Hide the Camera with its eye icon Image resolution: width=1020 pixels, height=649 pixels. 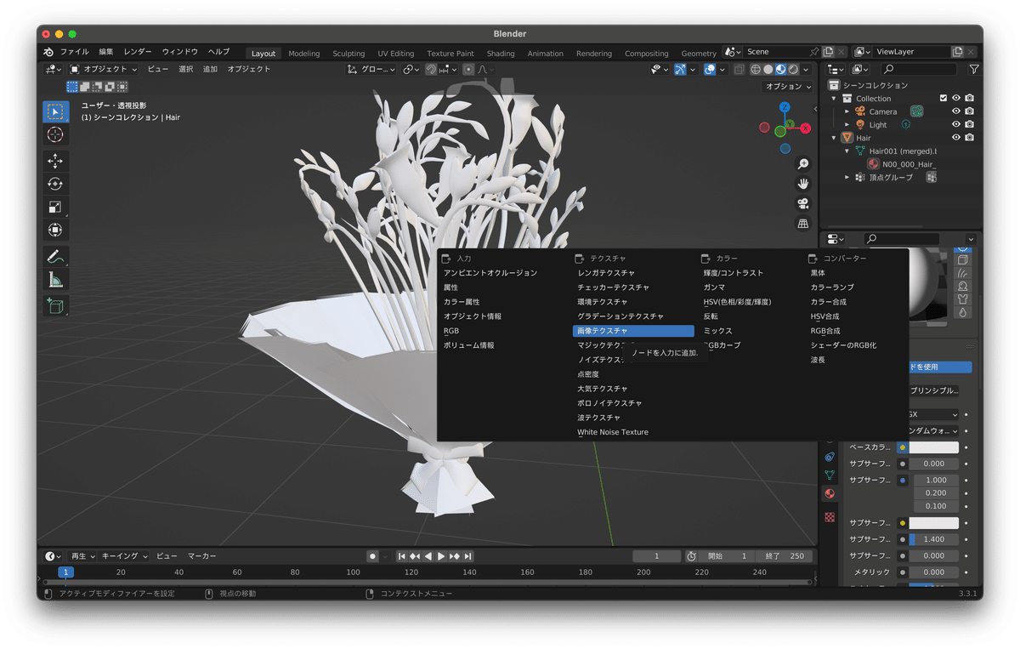click(956, 111)
